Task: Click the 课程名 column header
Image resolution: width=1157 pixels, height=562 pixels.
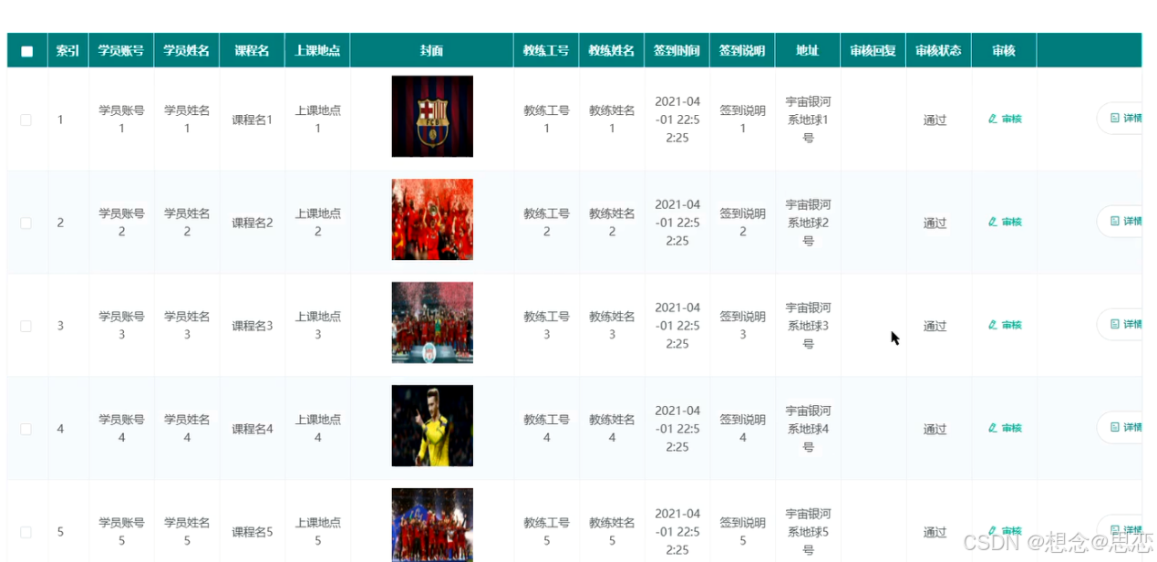Action: [x=252, y=51]
